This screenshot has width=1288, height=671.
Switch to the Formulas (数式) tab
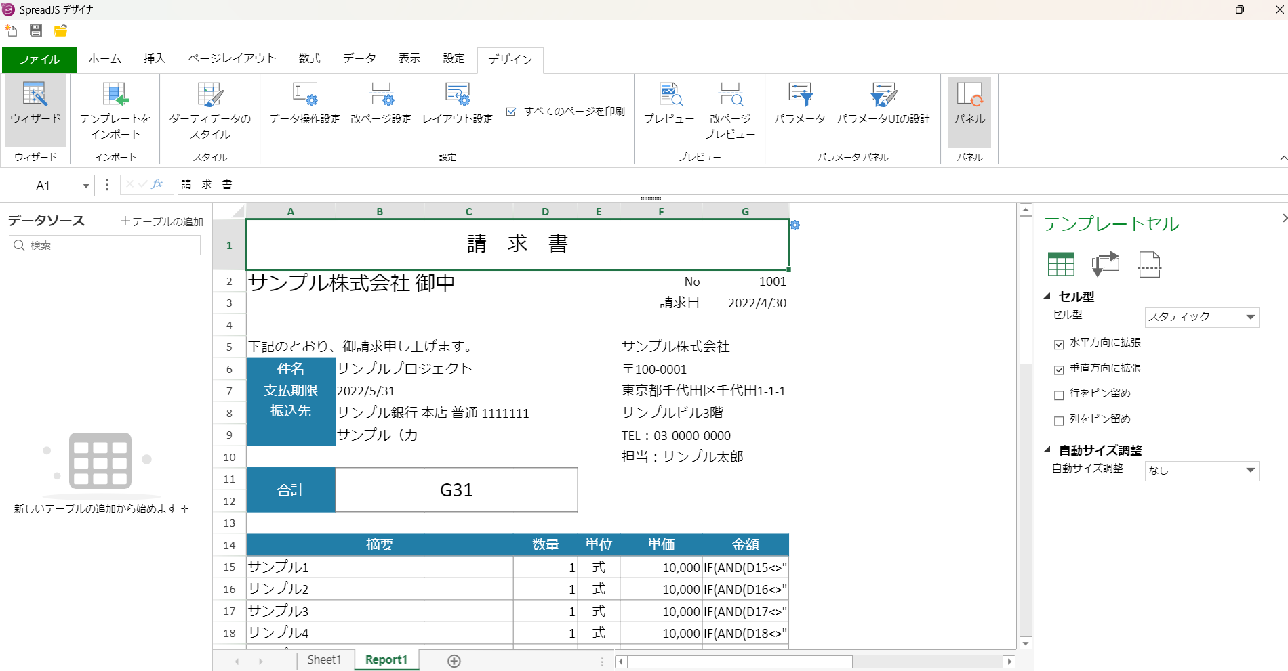(310, 59)
